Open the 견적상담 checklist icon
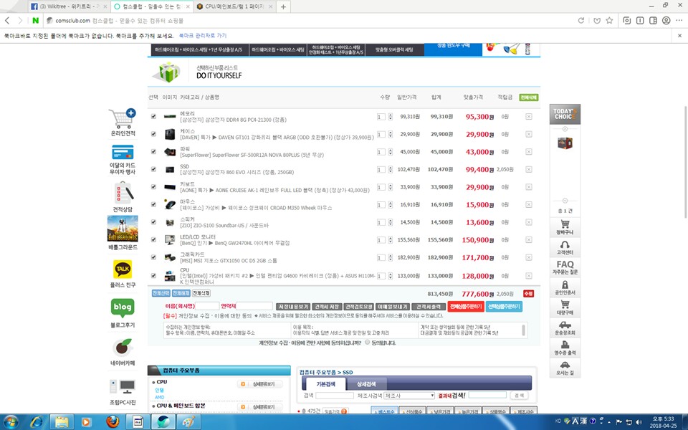The height and width of the screenshot is (430, 688). coord(123,193)
